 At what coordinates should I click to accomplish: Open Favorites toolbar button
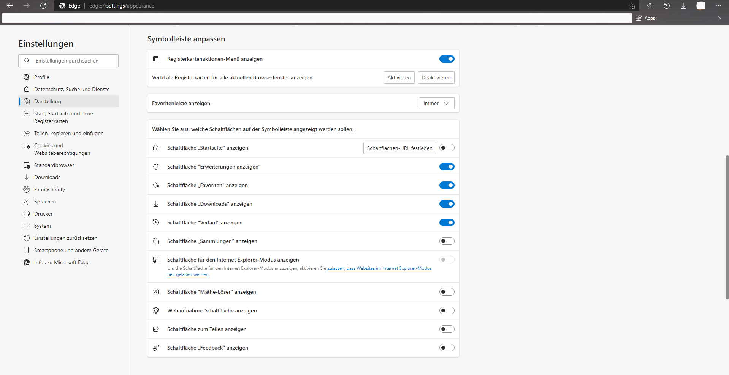tap(650, 6)
